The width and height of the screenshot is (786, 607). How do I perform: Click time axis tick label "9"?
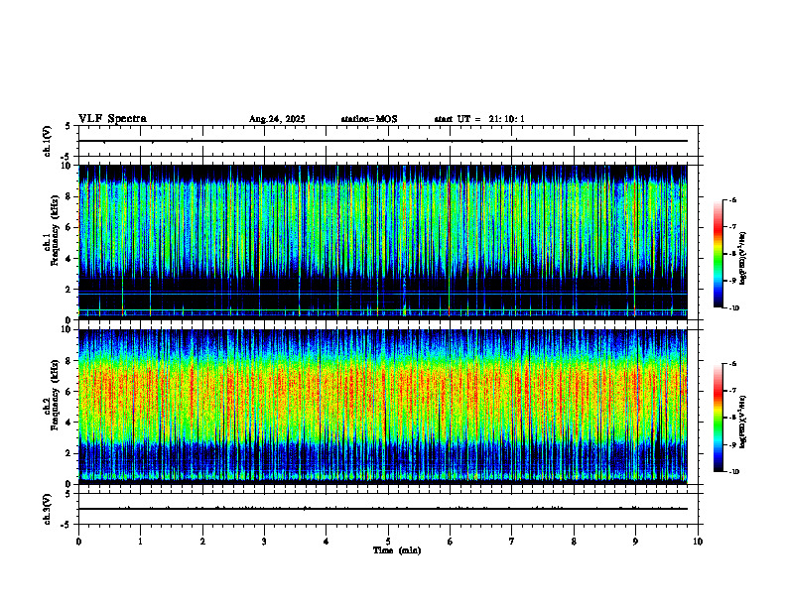click(x=635, y=542)
